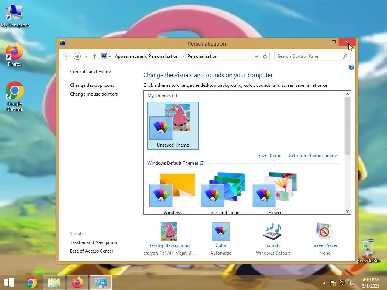Screen dimensions: 387x290
Task: Click Get more themes online link
Action: coord(313,156)
